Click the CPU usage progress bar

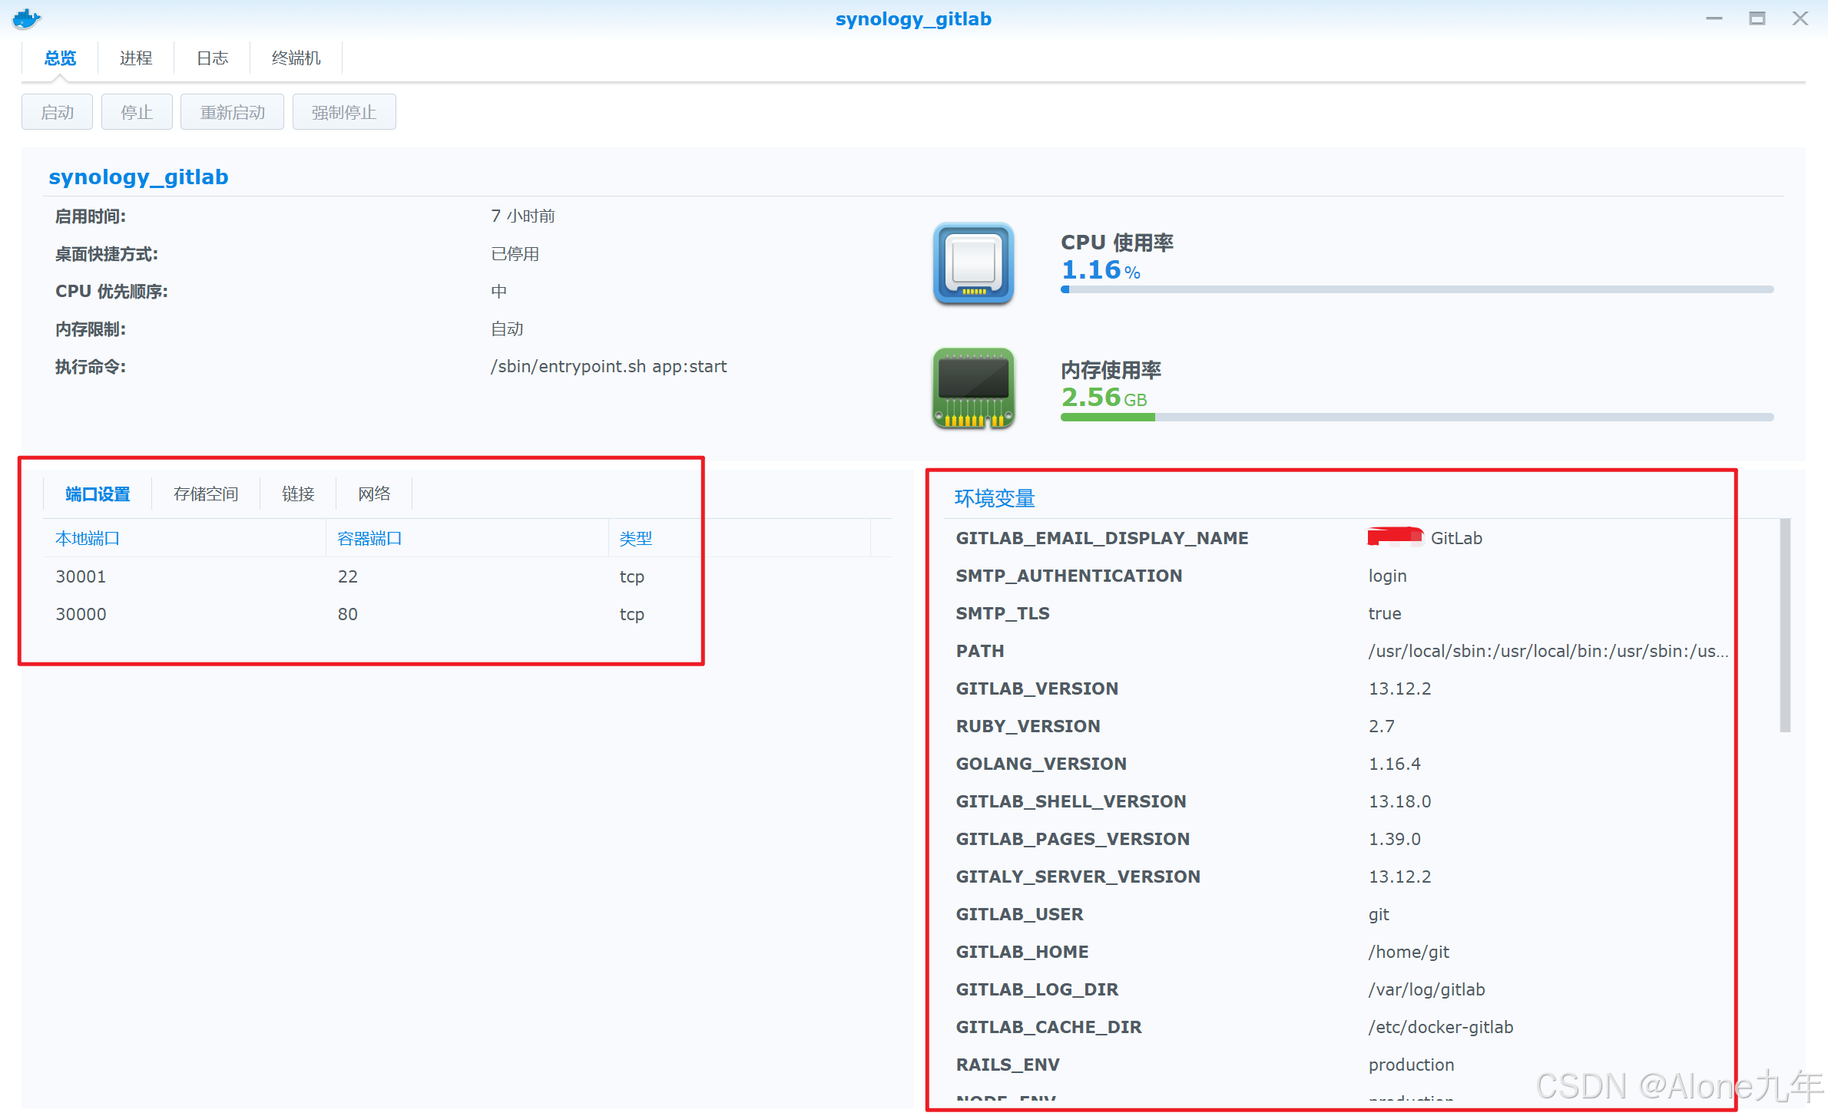[1416, 290]
